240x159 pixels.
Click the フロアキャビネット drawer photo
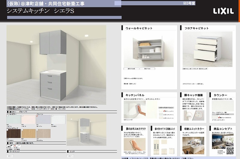(208, 49)
